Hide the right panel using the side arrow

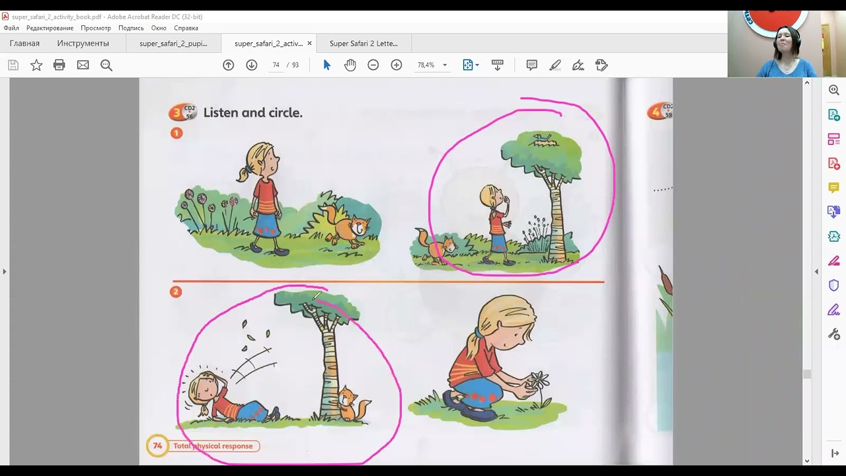point(816,272)
